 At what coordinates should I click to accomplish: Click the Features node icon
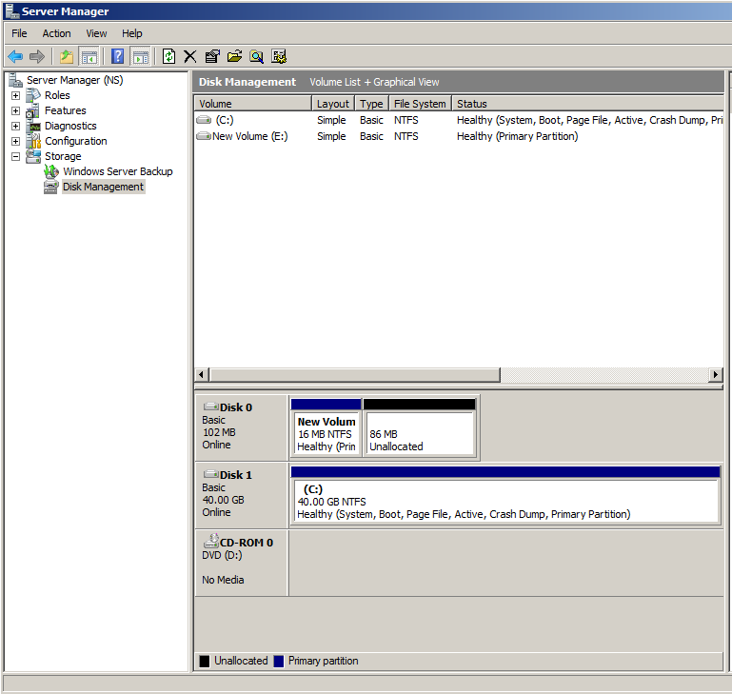32,110
